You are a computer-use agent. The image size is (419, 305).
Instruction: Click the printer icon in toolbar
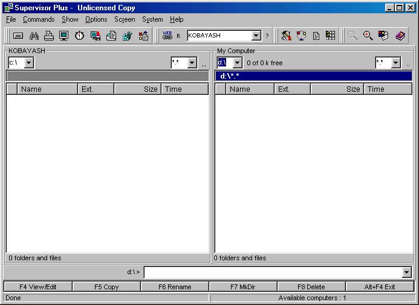(x=49, y=36)
